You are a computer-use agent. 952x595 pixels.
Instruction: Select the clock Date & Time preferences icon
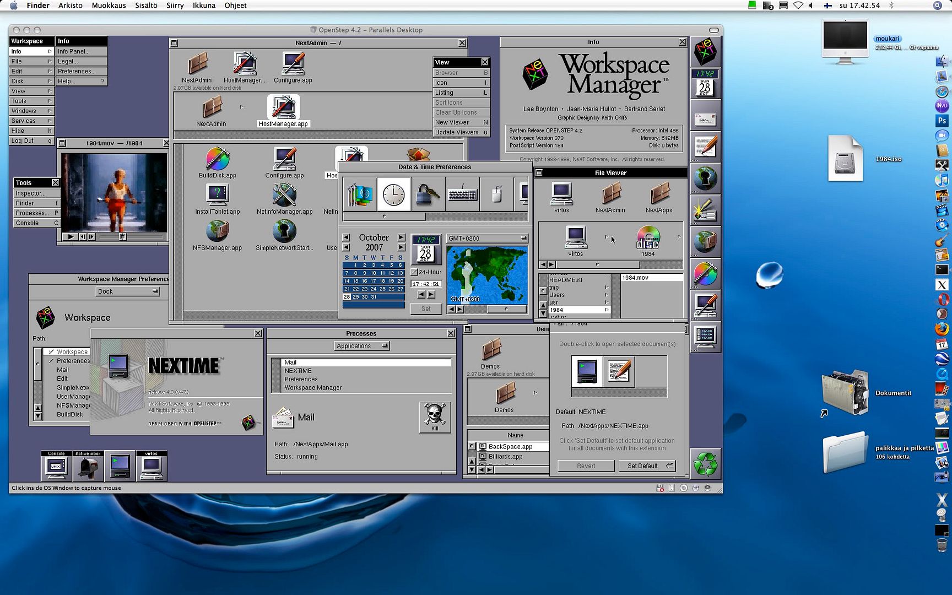tap(393, 194)
